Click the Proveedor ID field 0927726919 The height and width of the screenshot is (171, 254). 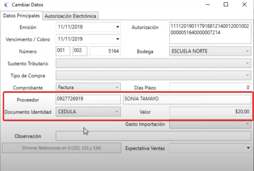88,99
